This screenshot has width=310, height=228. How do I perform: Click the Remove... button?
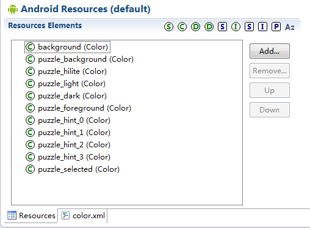click(270, 71)
